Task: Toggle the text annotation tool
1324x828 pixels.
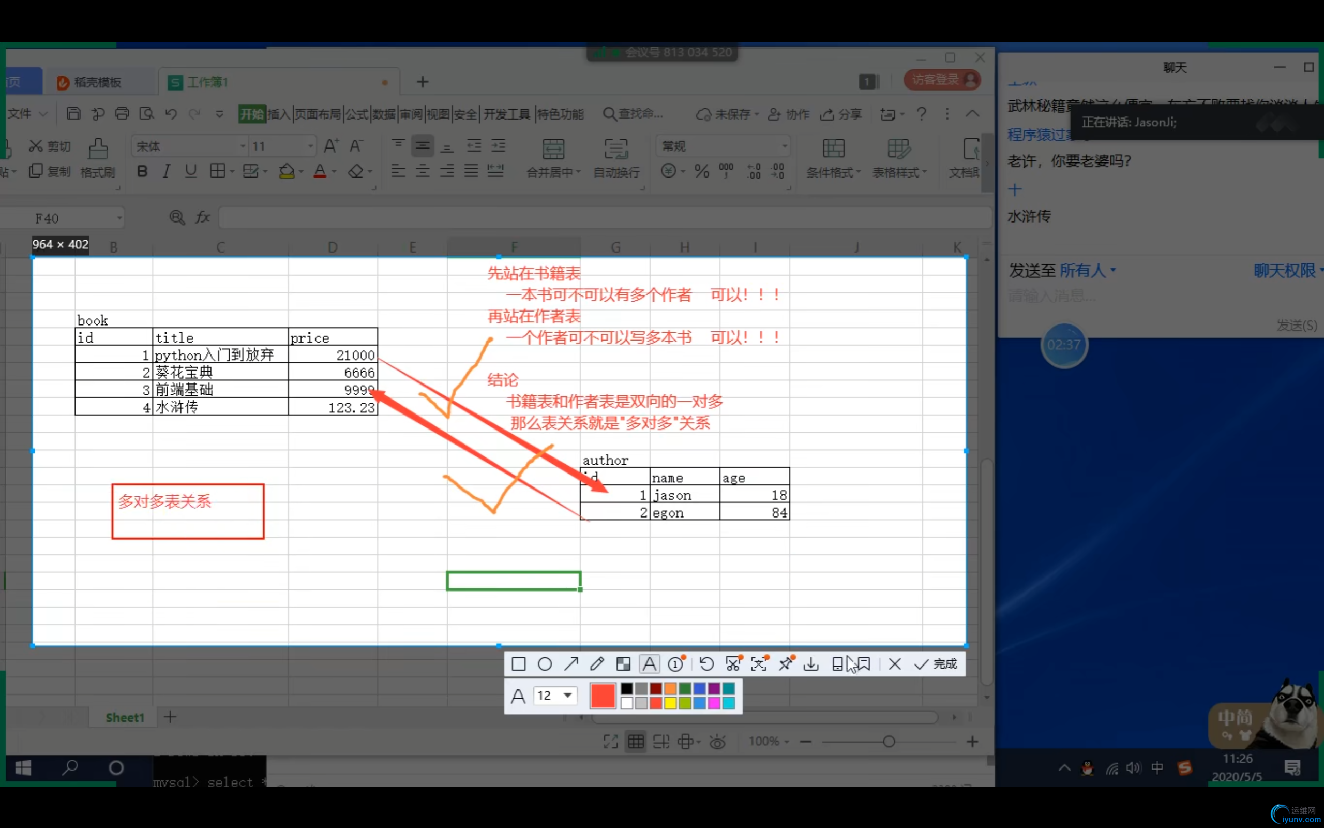Action: [650, 664]
